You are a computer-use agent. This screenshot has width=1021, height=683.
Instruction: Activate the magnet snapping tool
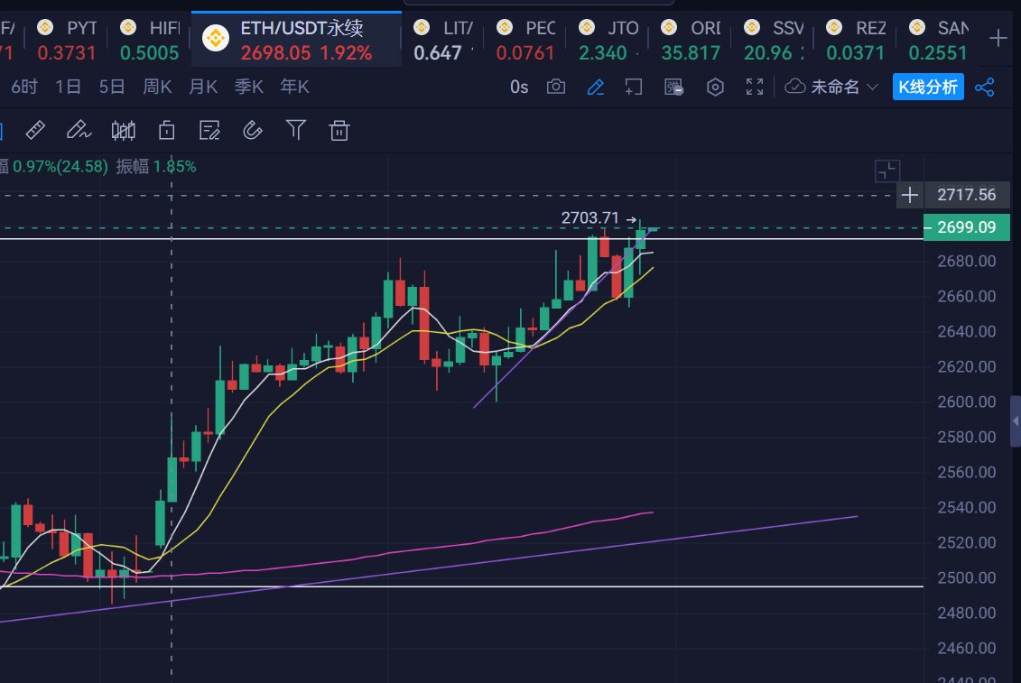(x=252, y=130)
